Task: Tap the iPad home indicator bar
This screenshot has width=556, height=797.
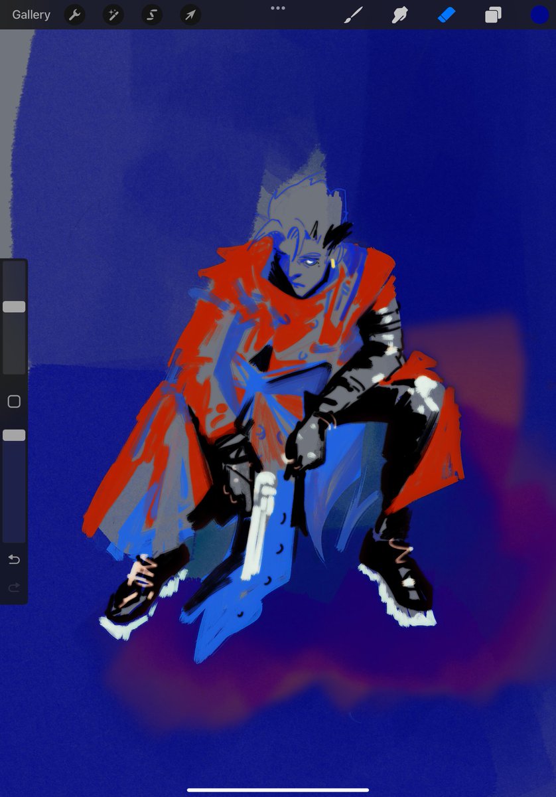Action: pos(278,790)
